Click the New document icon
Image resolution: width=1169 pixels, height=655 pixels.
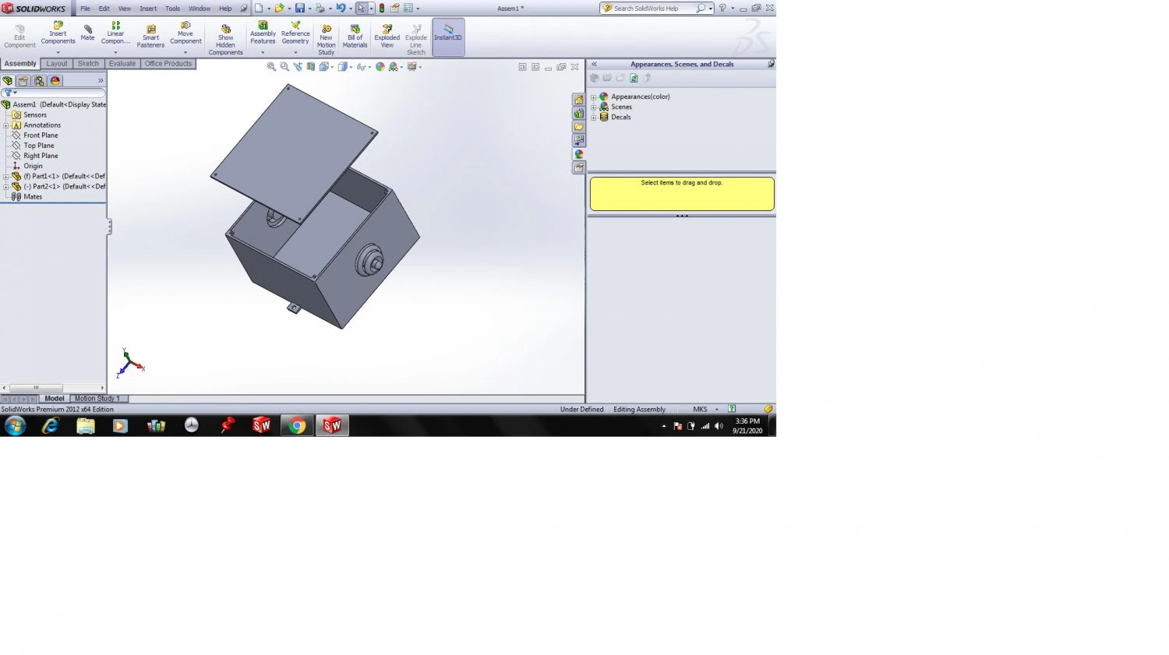(x=259, y=9)
